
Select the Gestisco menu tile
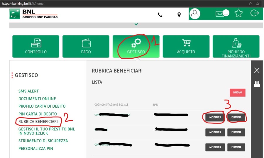coord(136,46)
